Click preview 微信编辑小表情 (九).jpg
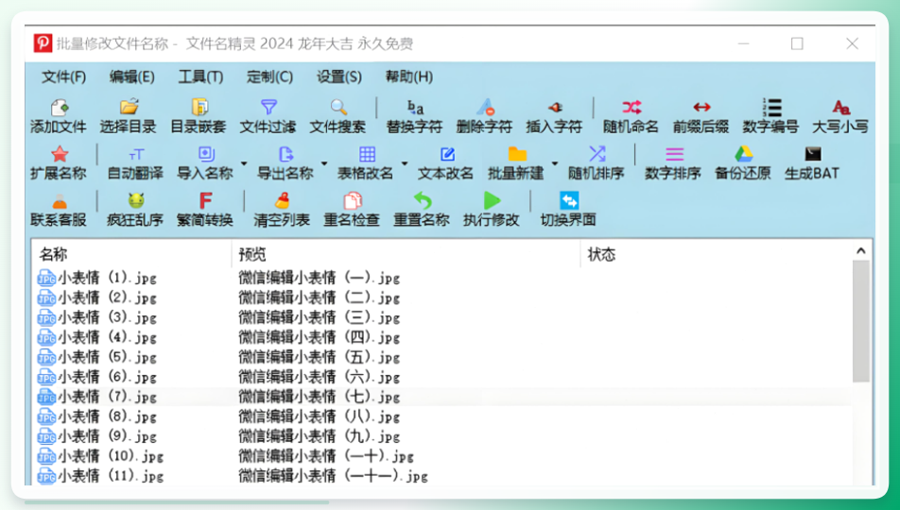900x510 pixels. [x=320, y=436]
